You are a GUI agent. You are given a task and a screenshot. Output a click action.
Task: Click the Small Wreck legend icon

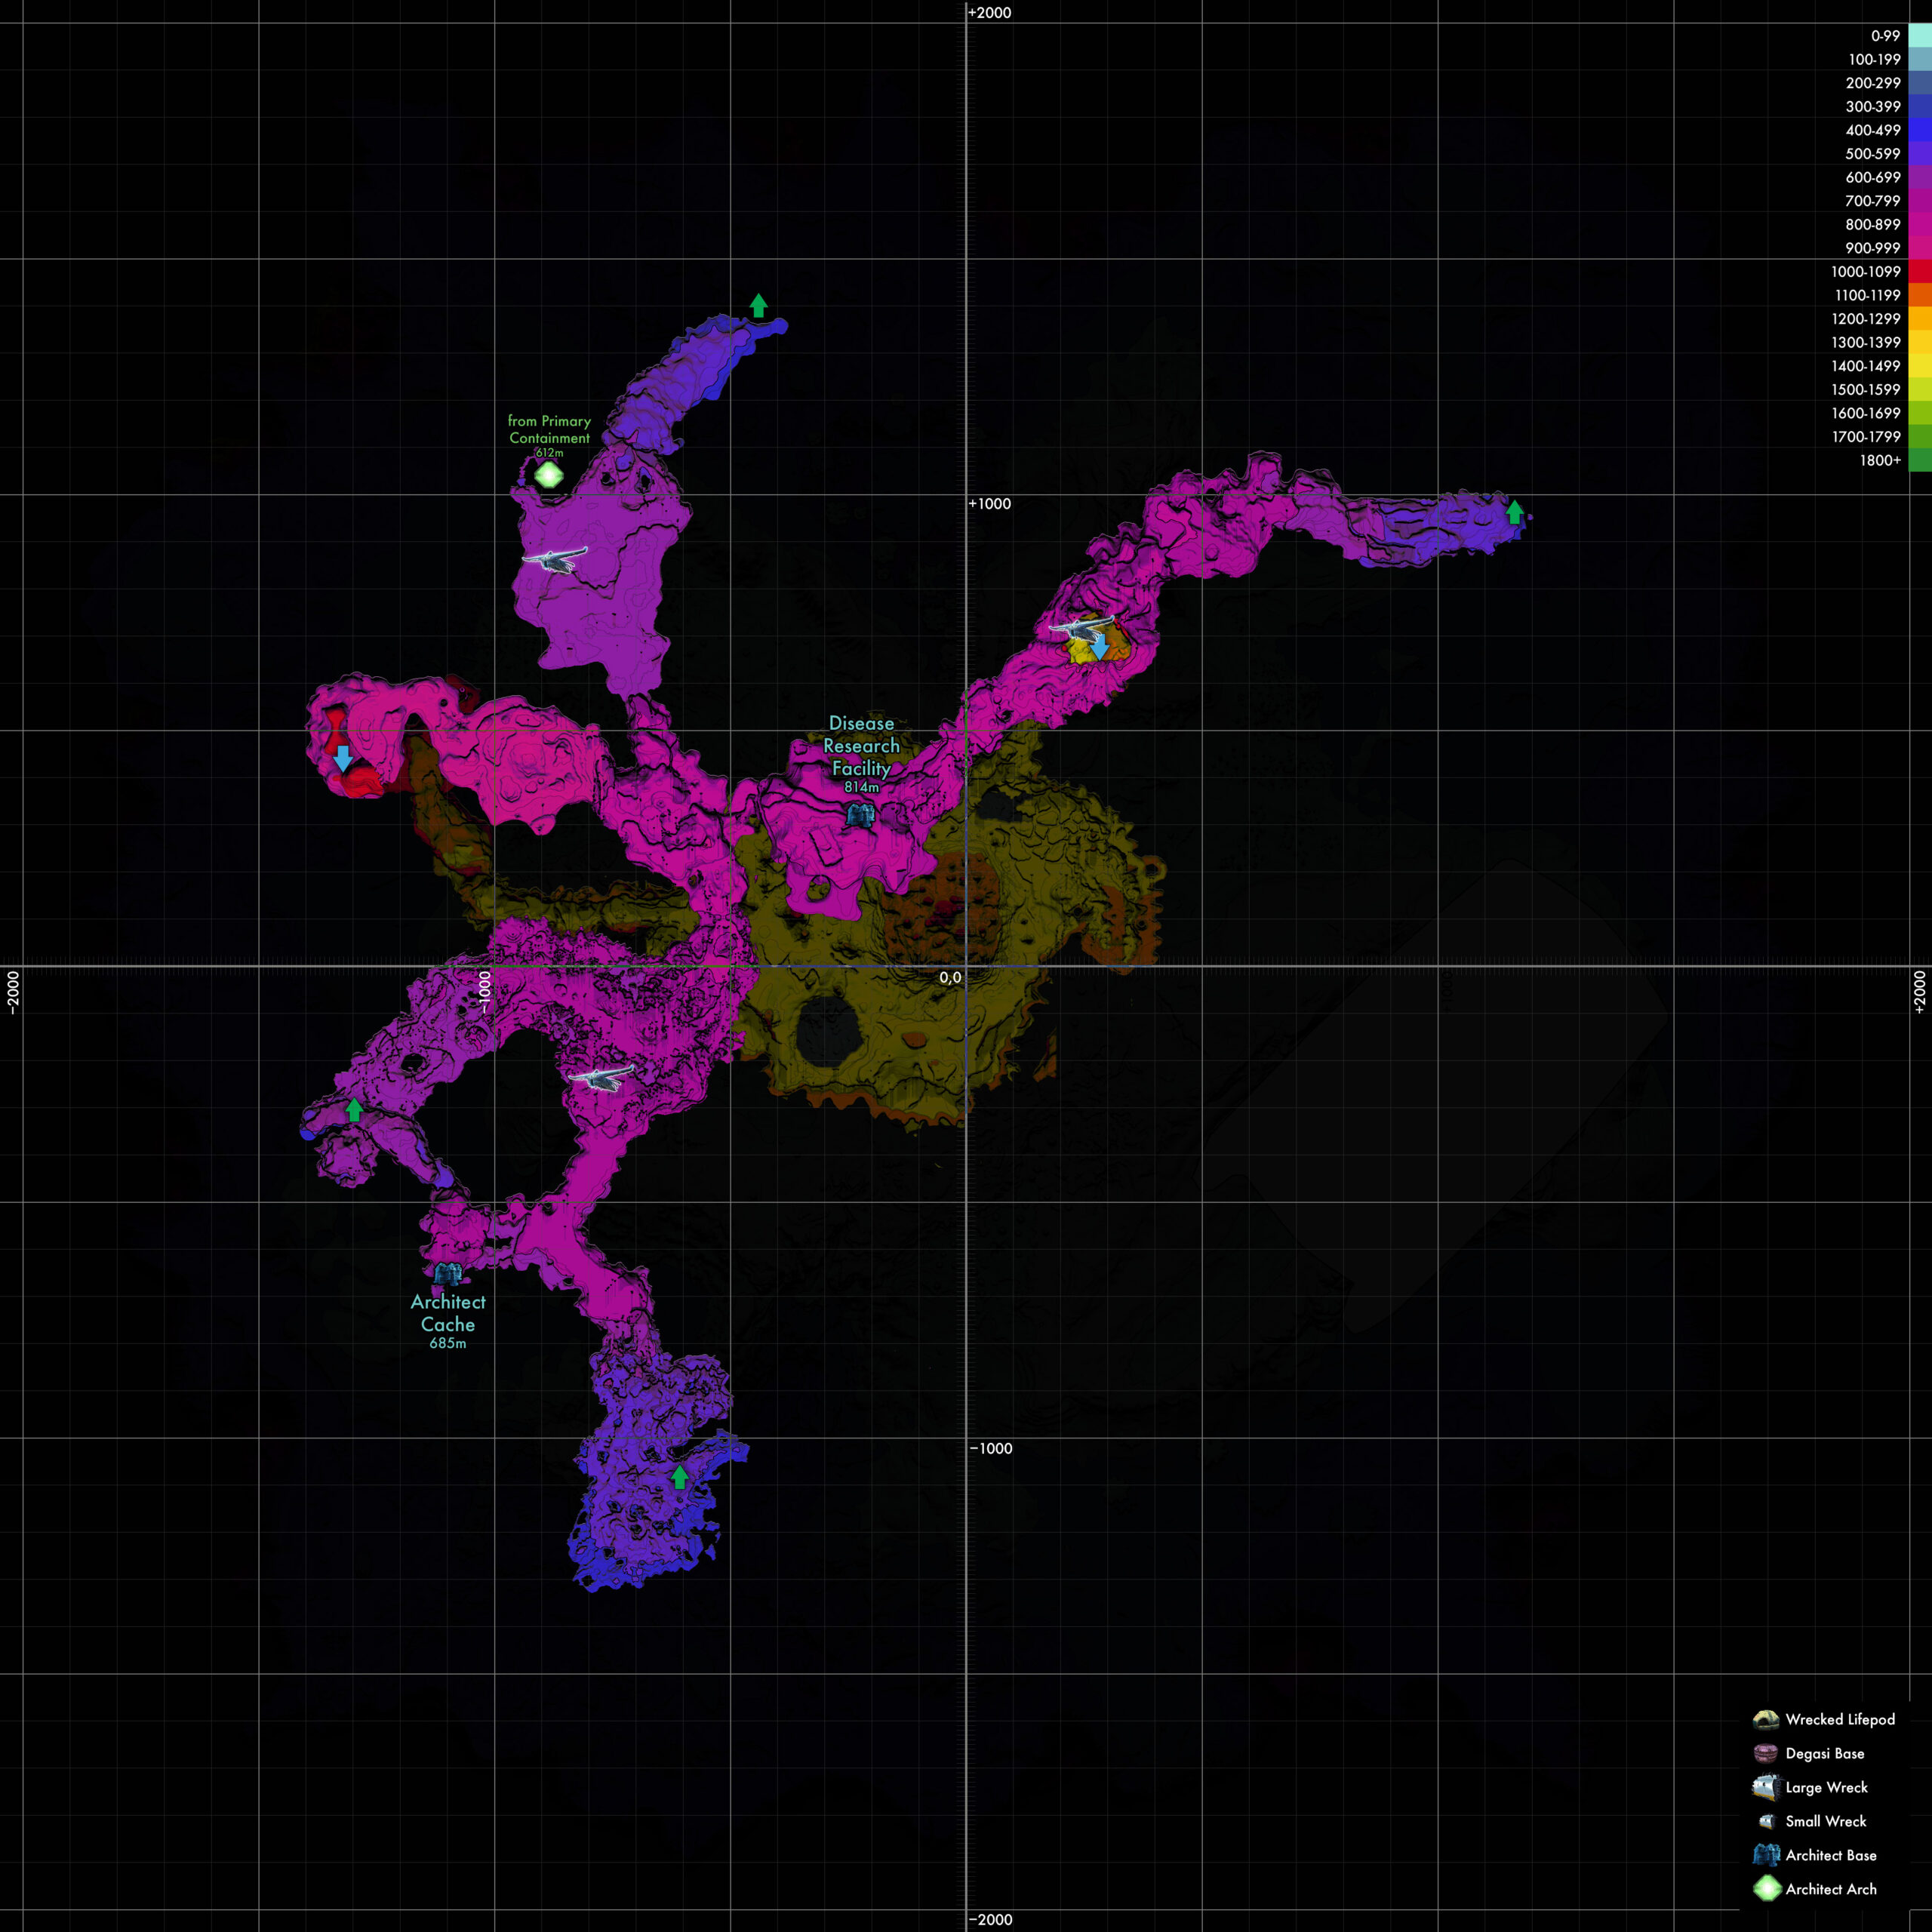click(1766, 1821)
